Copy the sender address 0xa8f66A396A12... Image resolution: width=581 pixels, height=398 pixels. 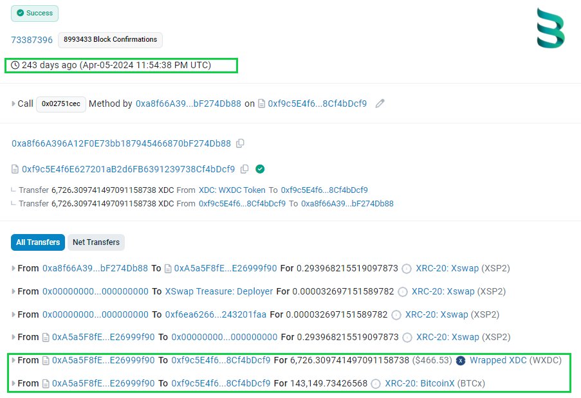240,143
